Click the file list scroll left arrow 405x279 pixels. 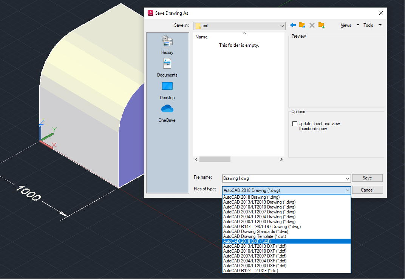click(196, 159)
